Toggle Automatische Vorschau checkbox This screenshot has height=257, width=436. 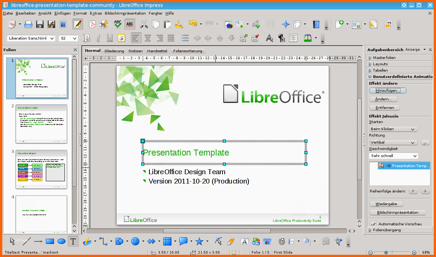(x=374, y=224)
